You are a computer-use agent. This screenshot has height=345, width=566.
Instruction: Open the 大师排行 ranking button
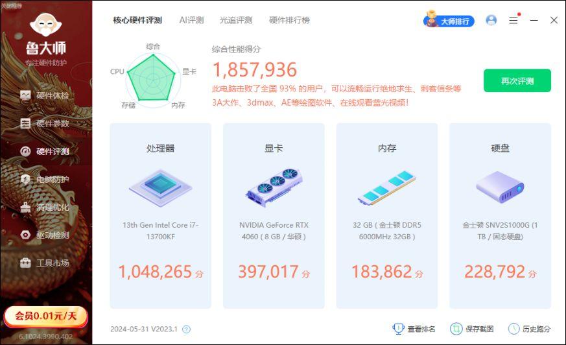(449, 20)
